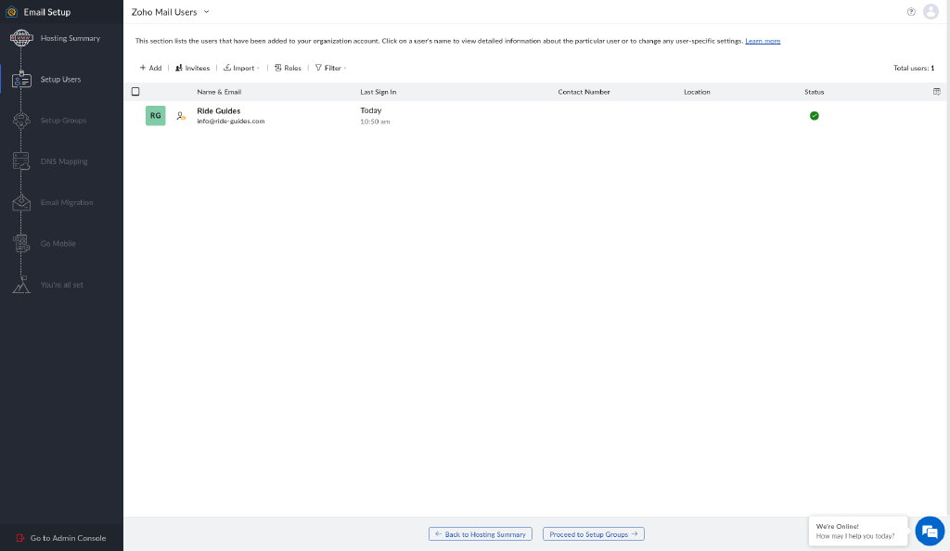Click the Today sign-in text

(x=371, y=110)
